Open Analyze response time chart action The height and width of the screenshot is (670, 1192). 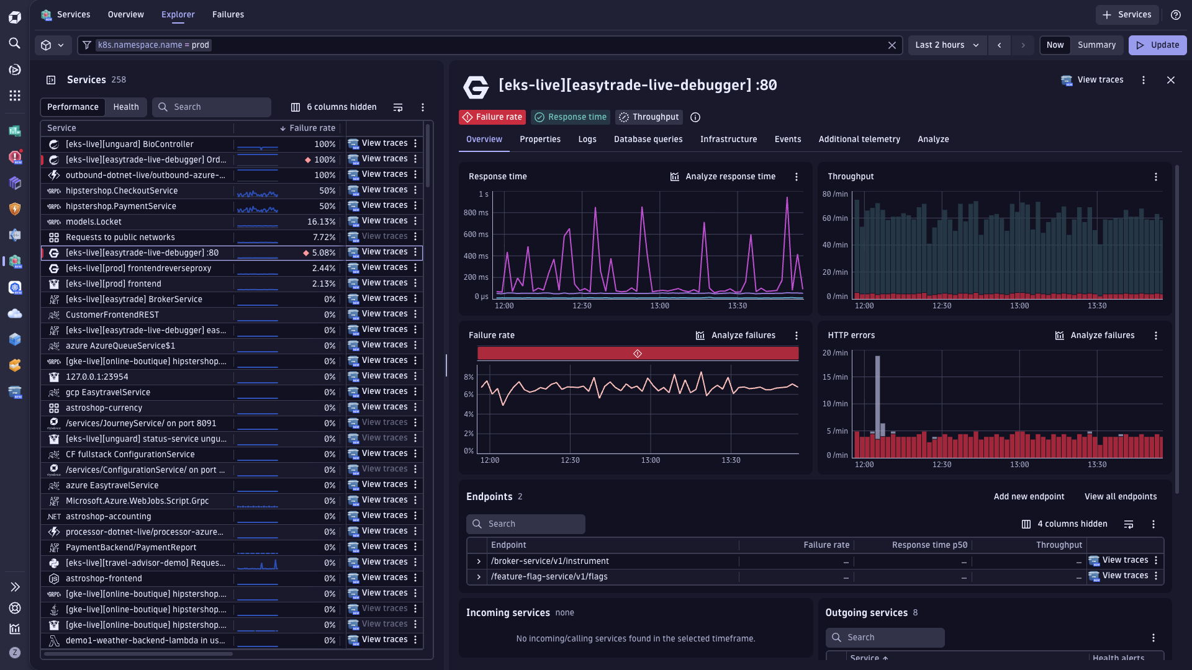pos(723,177)
